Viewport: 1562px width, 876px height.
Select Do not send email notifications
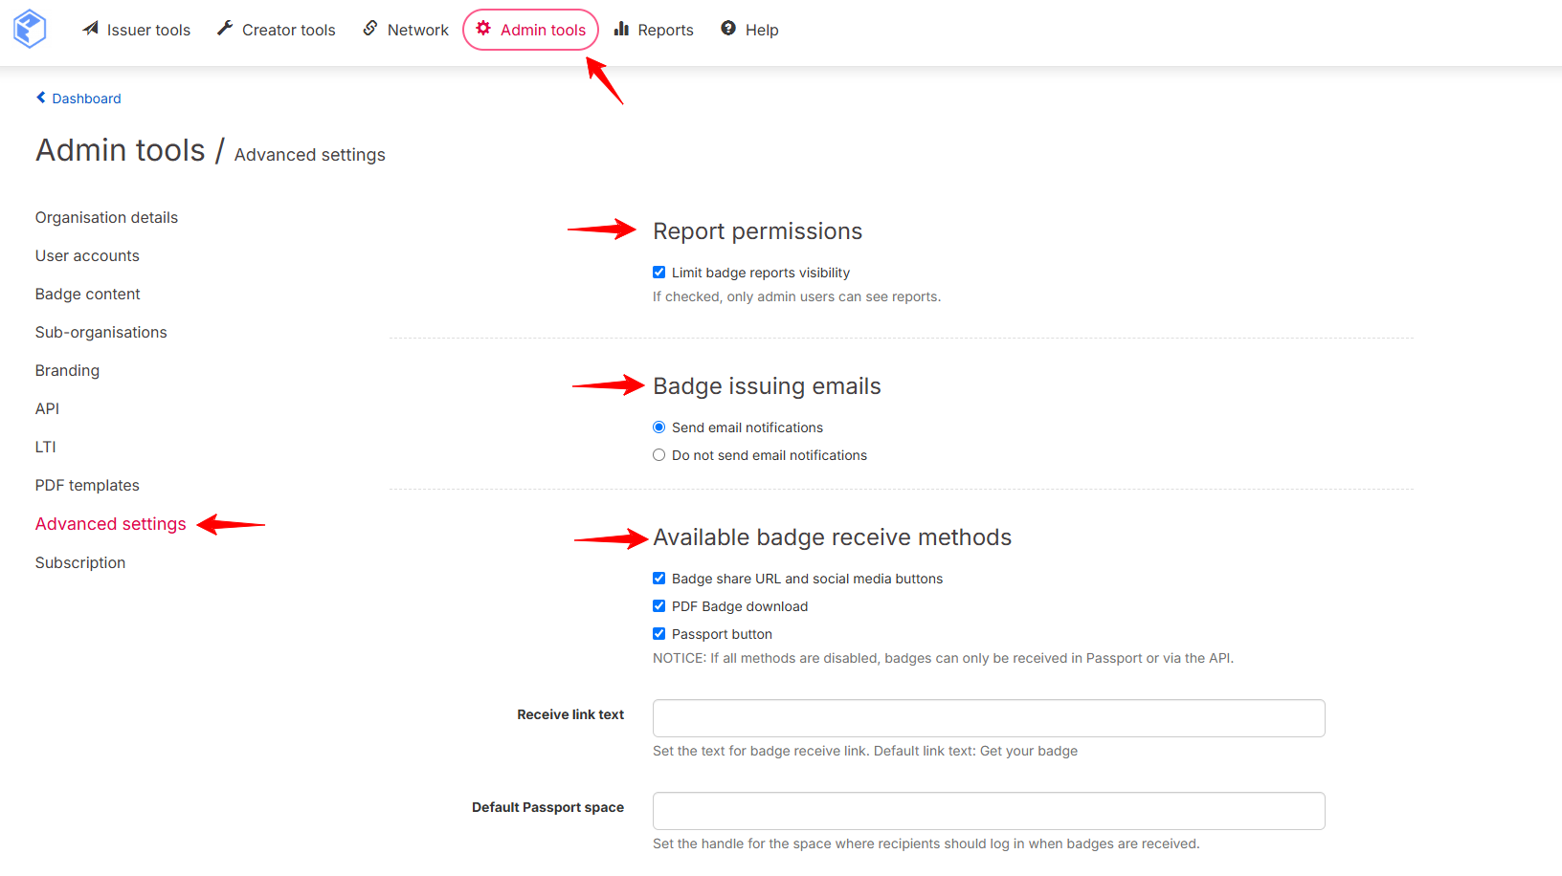[x=658, y=455]
